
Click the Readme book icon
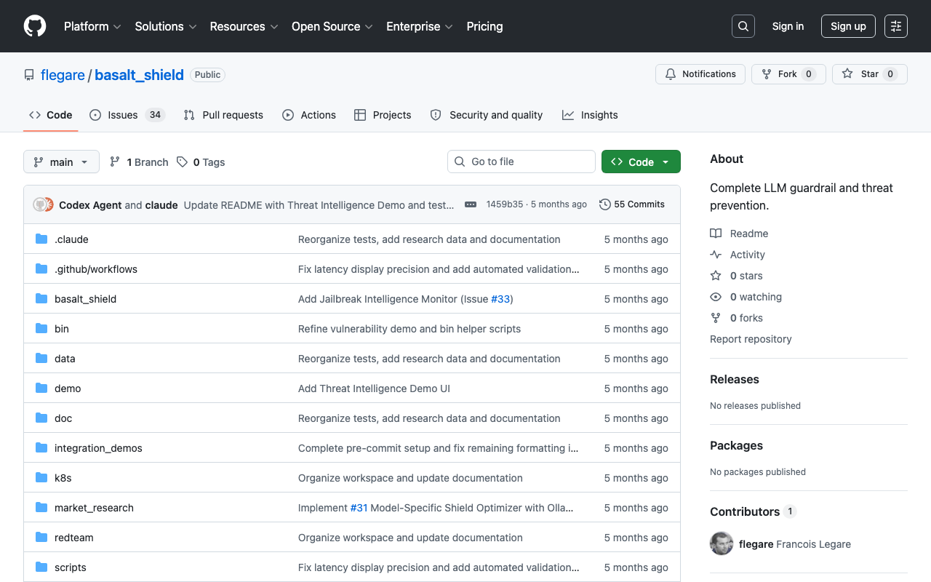[716, 234]
